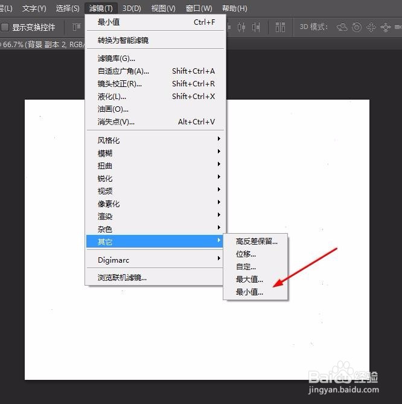Open the 文字(Y) menu
402x404 pixels.
point(34,8)
